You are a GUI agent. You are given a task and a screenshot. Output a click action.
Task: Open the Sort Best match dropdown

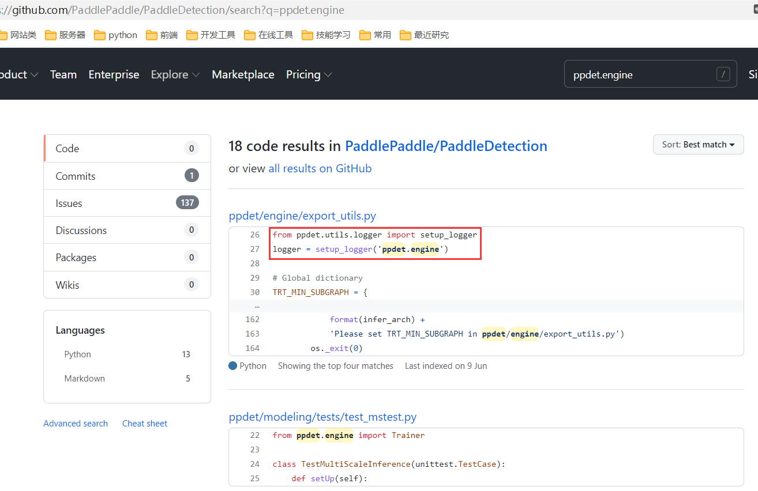698,144
